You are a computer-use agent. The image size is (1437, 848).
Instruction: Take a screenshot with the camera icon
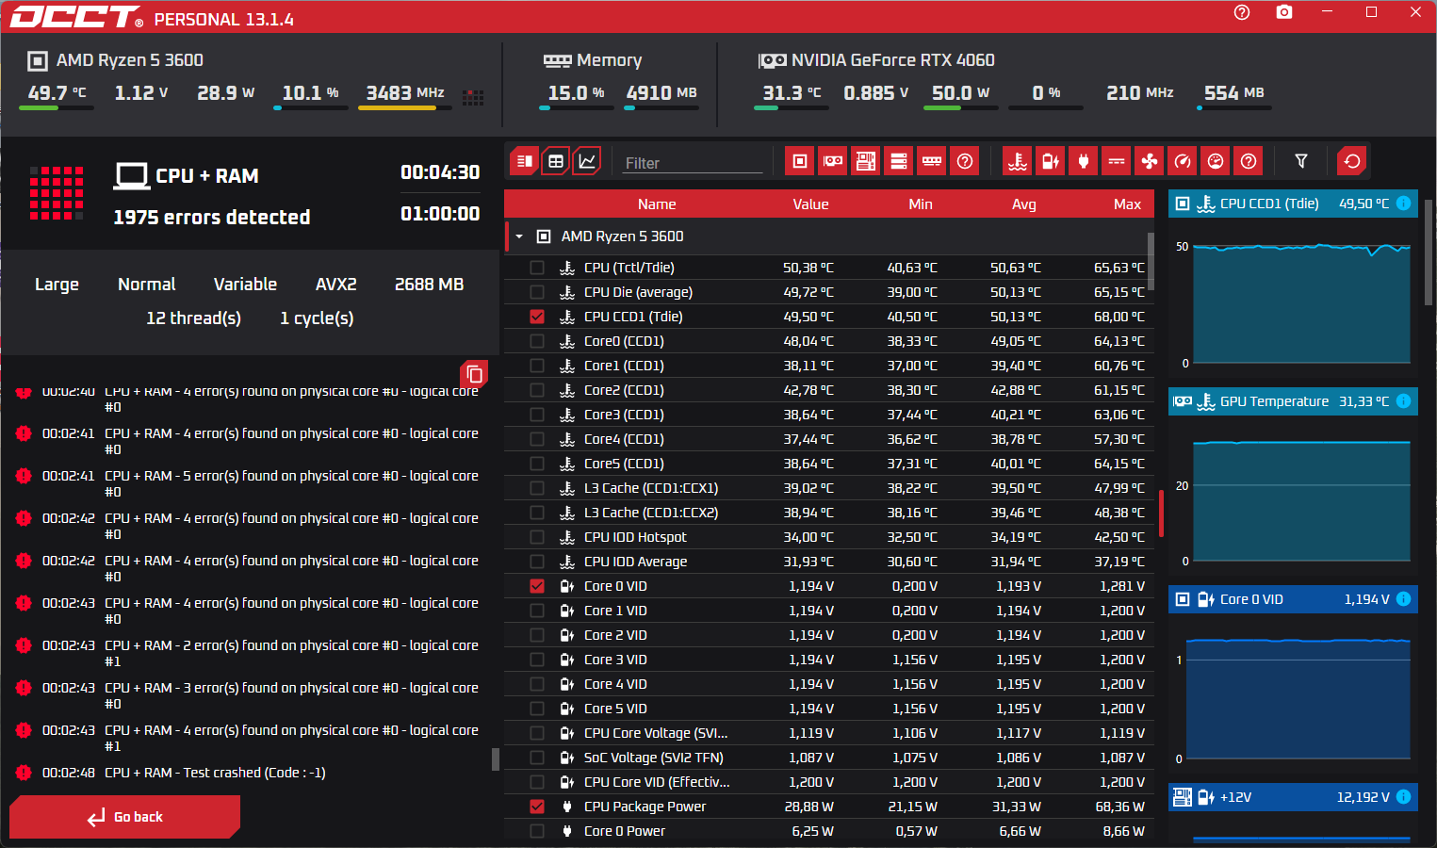pyautogui.click(x=1284, y=12)
